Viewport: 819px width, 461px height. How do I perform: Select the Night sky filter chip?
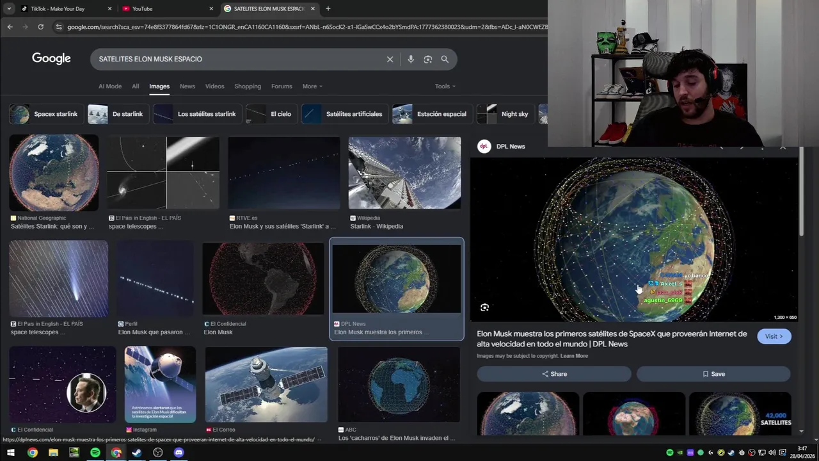coord(505,114)
